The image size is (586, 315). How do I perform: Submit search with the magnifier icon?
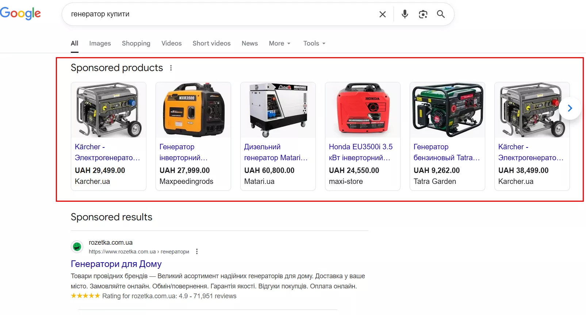[441, 14]
